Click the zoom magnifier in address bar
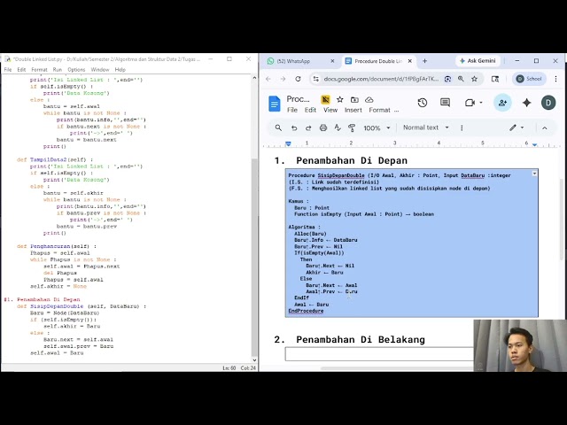The width and height of the screenshot is (567, 425). tap(461, 79)
